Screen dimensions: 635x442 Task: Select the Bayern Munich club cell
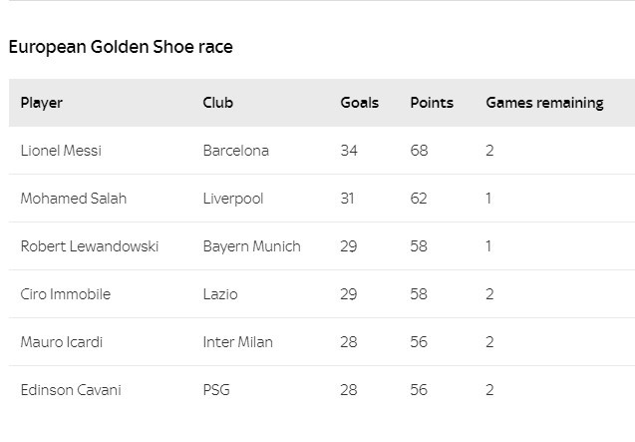251,246
